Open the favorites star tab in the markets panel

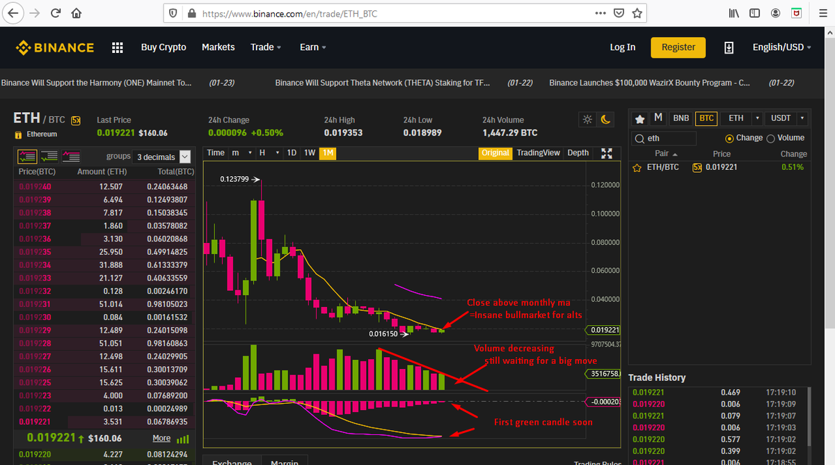639,118
